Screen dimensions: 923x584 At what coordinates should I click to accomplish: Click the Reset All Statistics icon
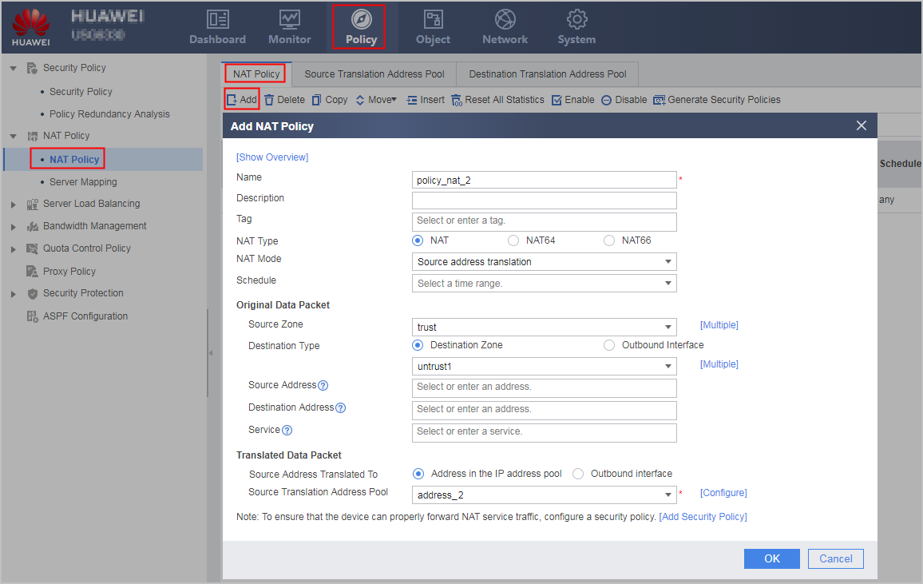click(x=457, y=100)
